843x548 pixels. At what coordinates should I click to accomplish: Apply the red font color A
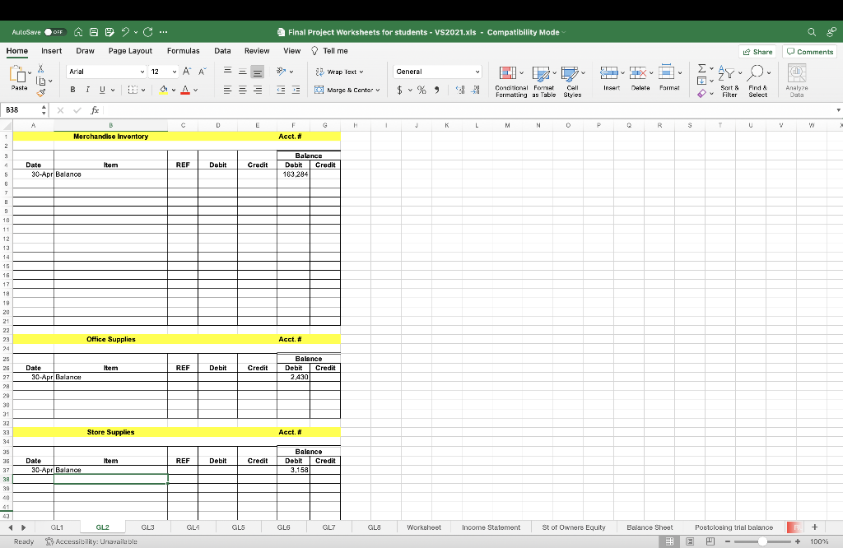(185, 90)
